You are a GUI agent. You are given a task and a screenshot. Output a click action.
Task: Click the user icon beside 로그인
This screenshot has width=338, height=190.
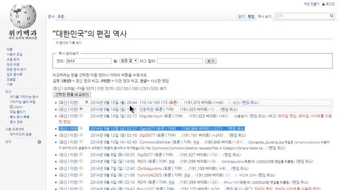pos(323,4)
